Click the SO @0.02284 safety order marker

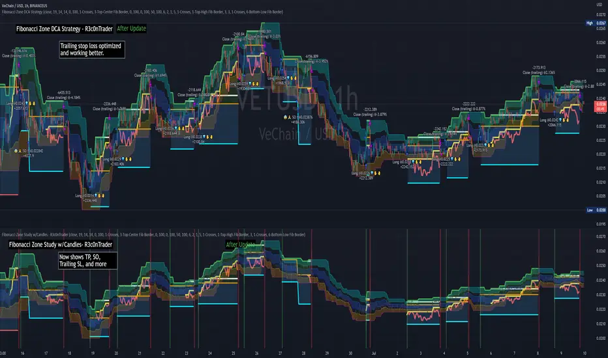(29, 151)
